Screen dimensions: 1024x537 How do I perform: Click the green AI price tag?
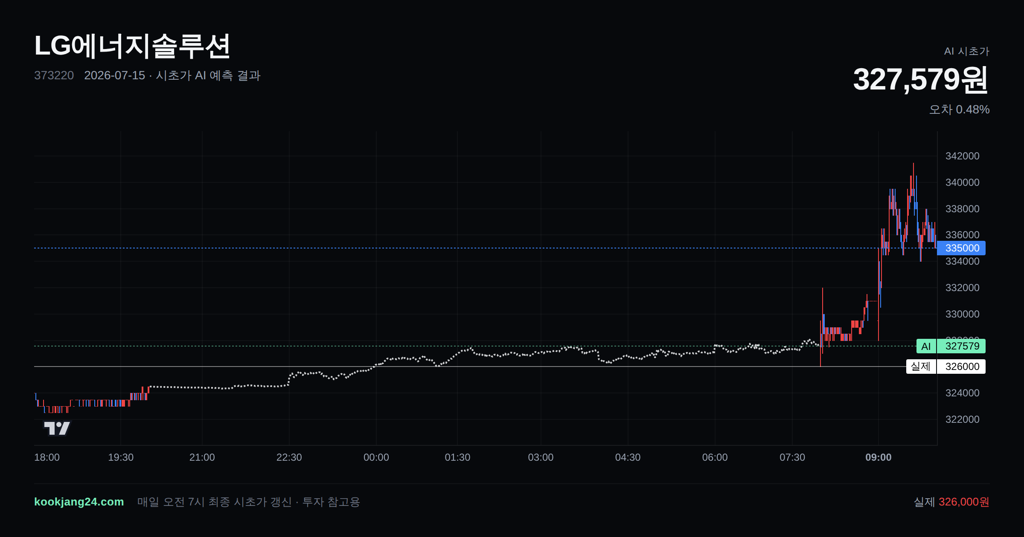click(x=926, y=346)
